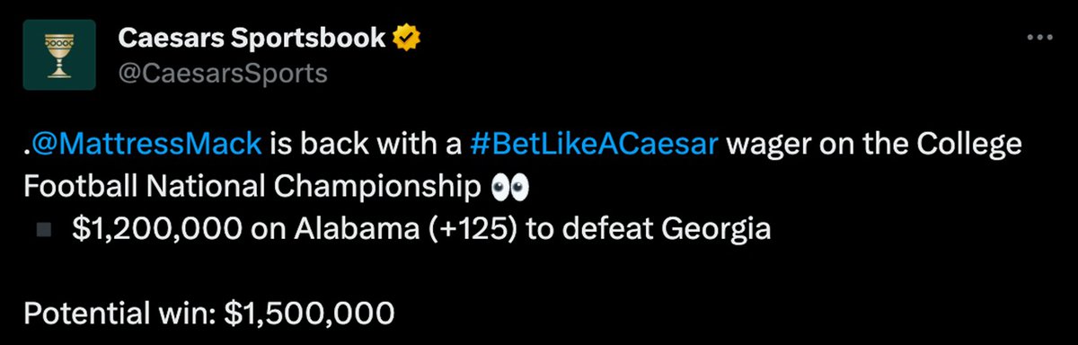Viewport: 1078px width, 345px height.
Task: Open the Caesars Sportsbook profile avatar
Action: pos(60,56)
